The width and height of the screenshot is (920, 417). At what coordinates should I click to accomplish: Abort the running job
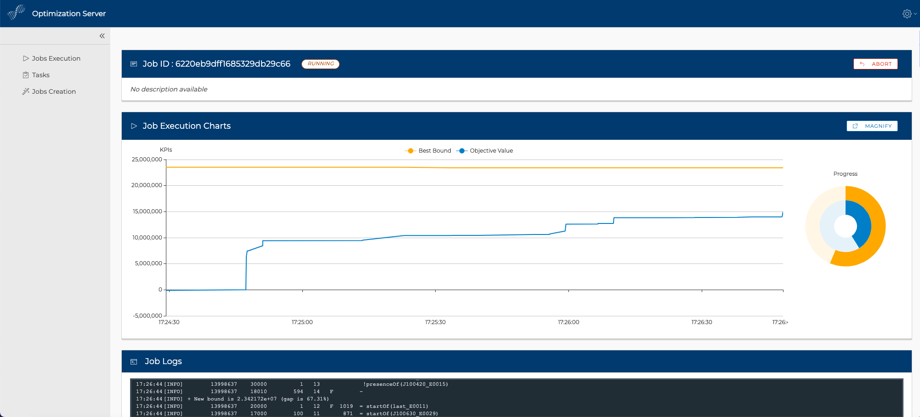[876, 64]
